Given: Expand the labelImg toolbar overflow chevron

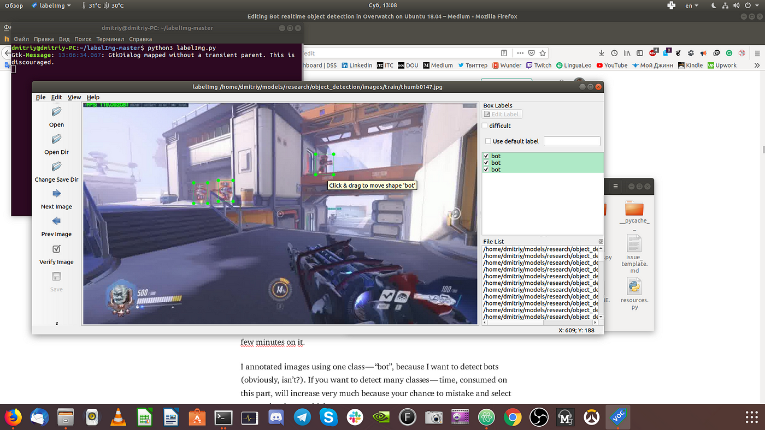Looking at the screenshot, I should click(x=56, y=323).
